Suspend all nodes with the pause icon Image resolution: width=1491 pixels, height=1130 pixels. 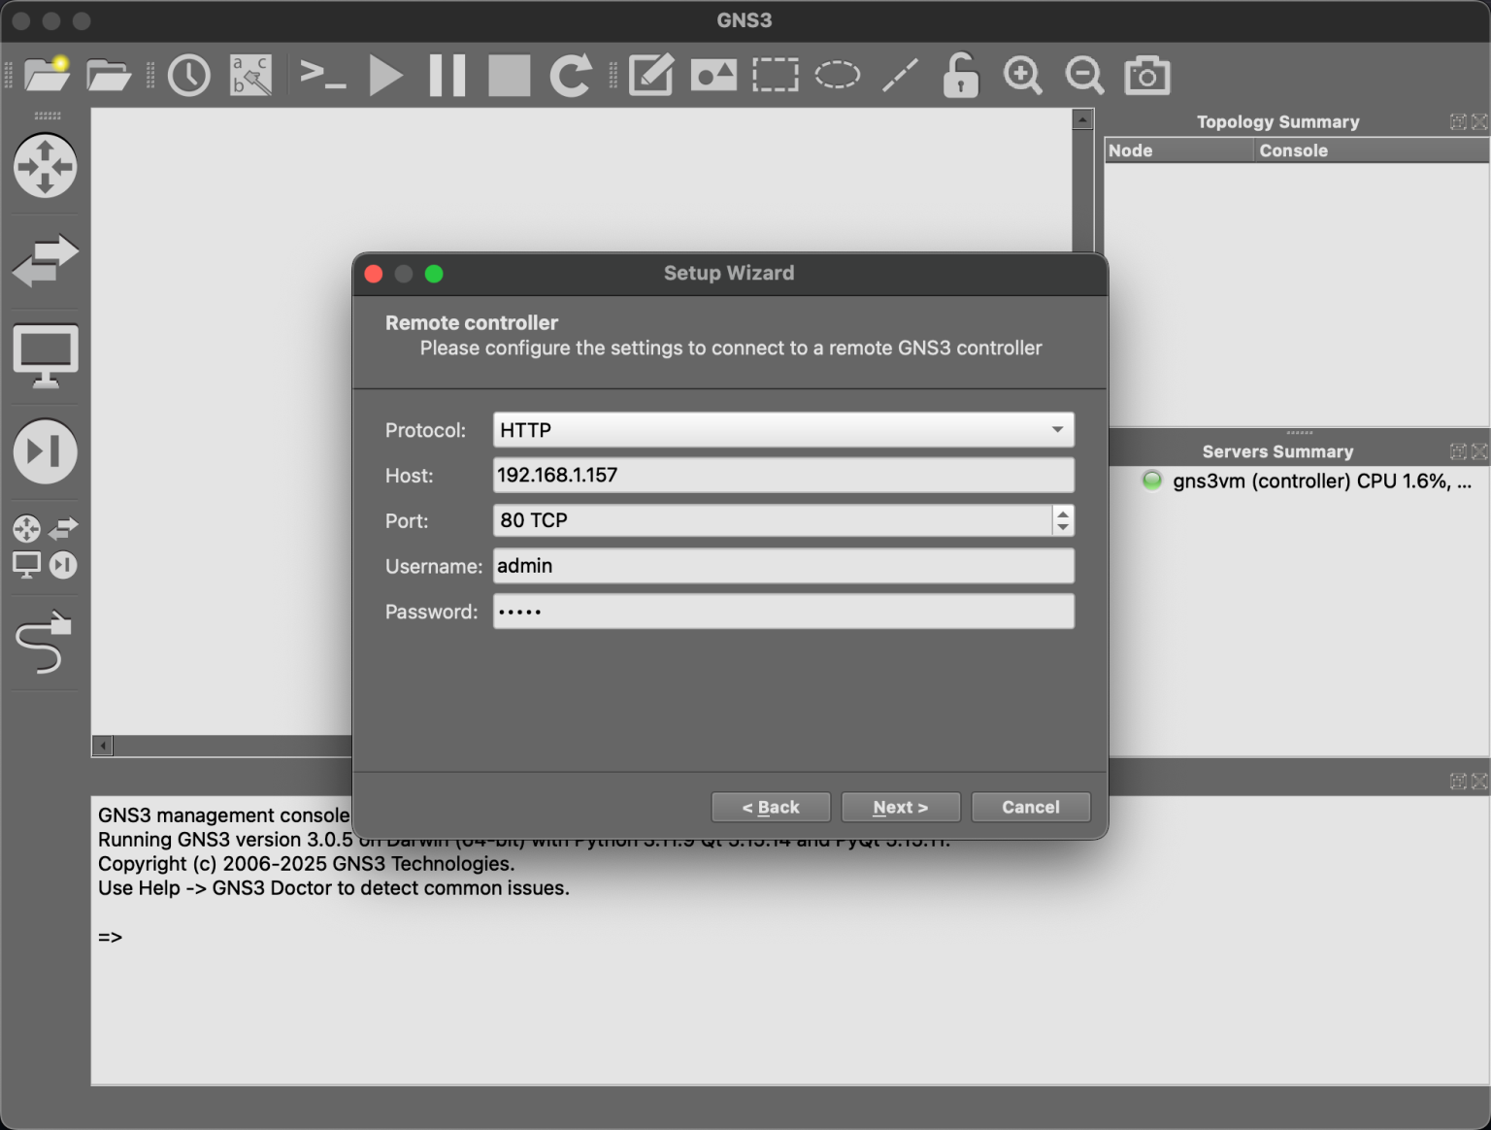coord(447,75)
